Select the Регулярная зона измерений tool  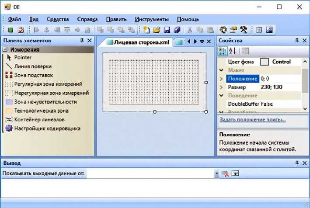(44, 84)
